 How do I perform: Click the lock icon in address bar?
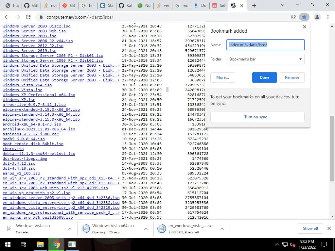pos(41,17)
